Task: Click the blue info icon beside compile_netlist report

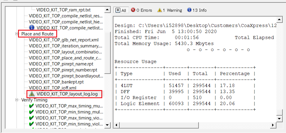Action: click(x=32, y=28)
